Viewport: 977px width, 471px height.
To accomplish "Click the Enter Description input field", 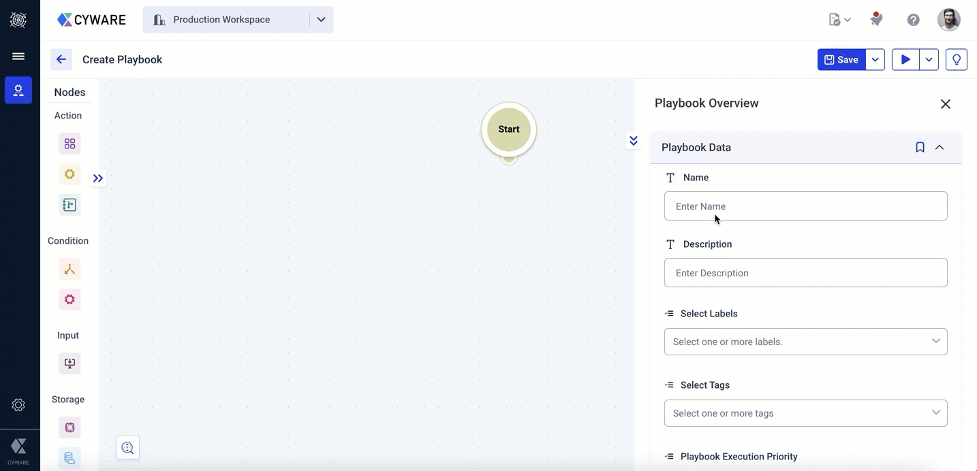I will (x=805, y=273).
